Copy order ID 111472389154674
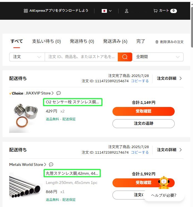This screenshot has width=193, height=207. tap(140, 81)
